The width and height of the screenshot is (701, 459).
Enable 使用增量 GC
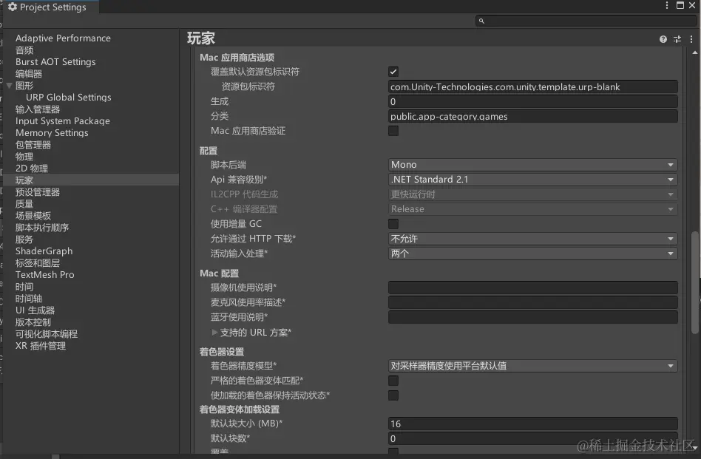[393, 223]
